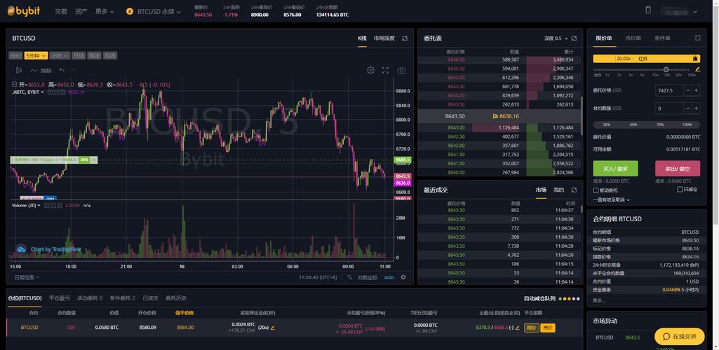Image resolution: width=719 pixels, height=350 pixels.
Task: Click the undo arrow in chart toolbar
Action: pyautogui.click(x=62, y=71)
